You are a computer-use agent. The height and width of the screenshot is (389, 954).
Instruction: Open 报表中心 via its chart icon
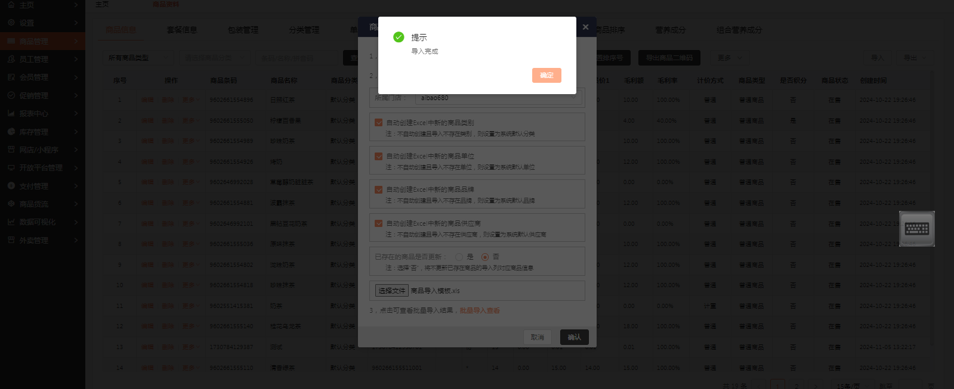pyautogui.click(x=11, y=113)
